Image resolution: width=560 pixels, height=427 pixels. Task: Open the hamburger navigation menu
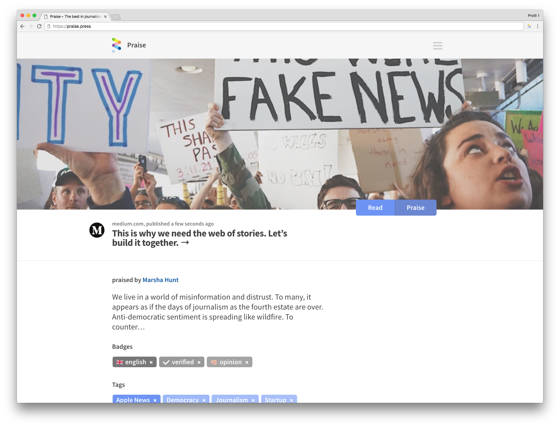coord(437,46)
